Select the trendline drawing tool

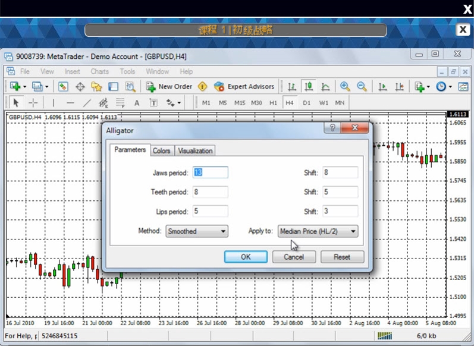pyautogui.click(x=87, y=103)
